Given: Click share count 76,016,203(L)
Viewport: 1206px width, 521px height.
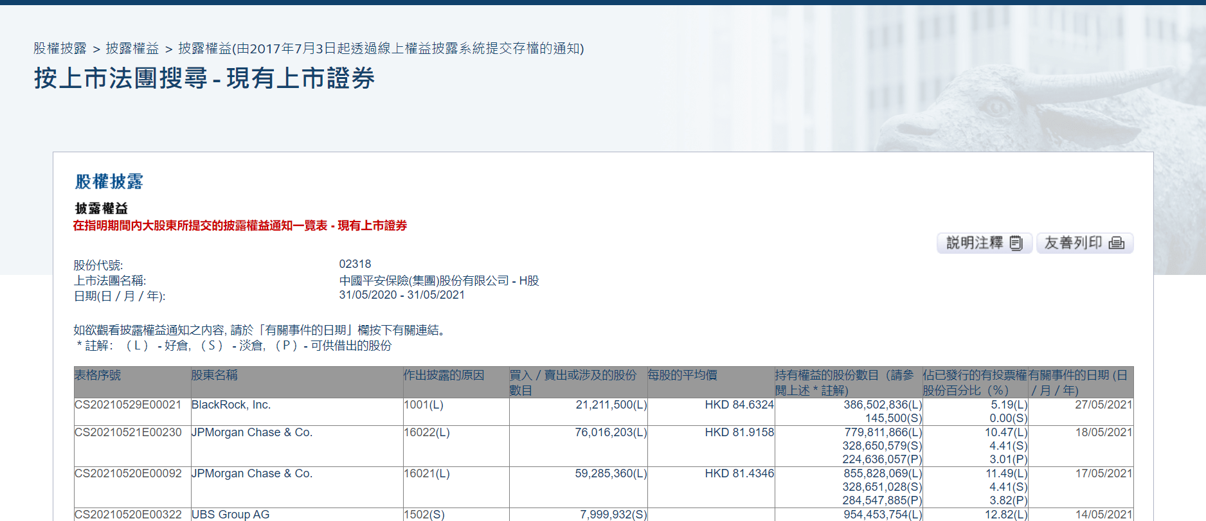Looking at the screenshot, I should tap(611, 432).
